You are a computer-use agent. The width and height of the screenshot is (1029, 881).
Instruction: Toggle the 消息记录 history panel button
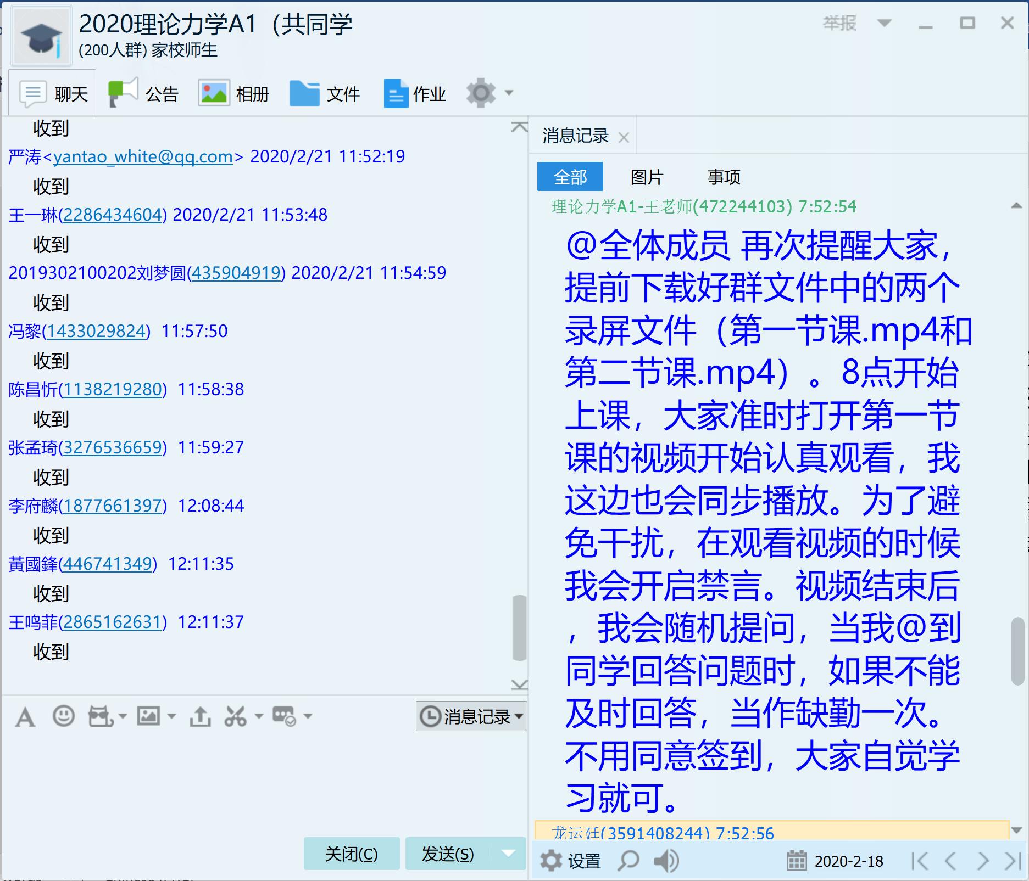[x=471, y=716]
